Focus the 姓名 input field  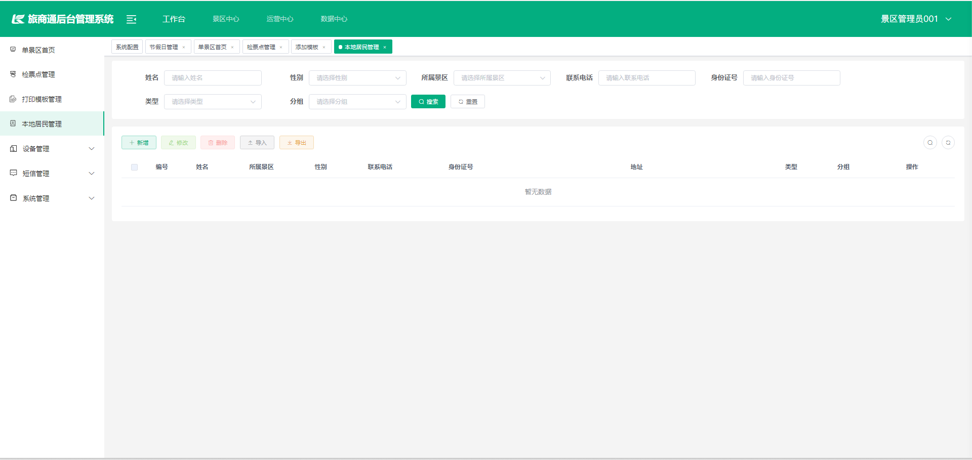pyautogui.click(x=213, y=78)
